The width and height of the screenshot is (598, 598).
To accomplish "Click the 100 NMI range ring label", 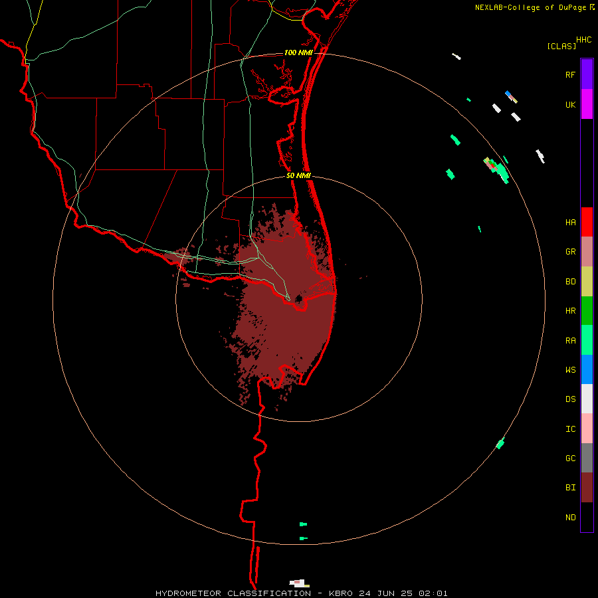I will tap(298, 52).
